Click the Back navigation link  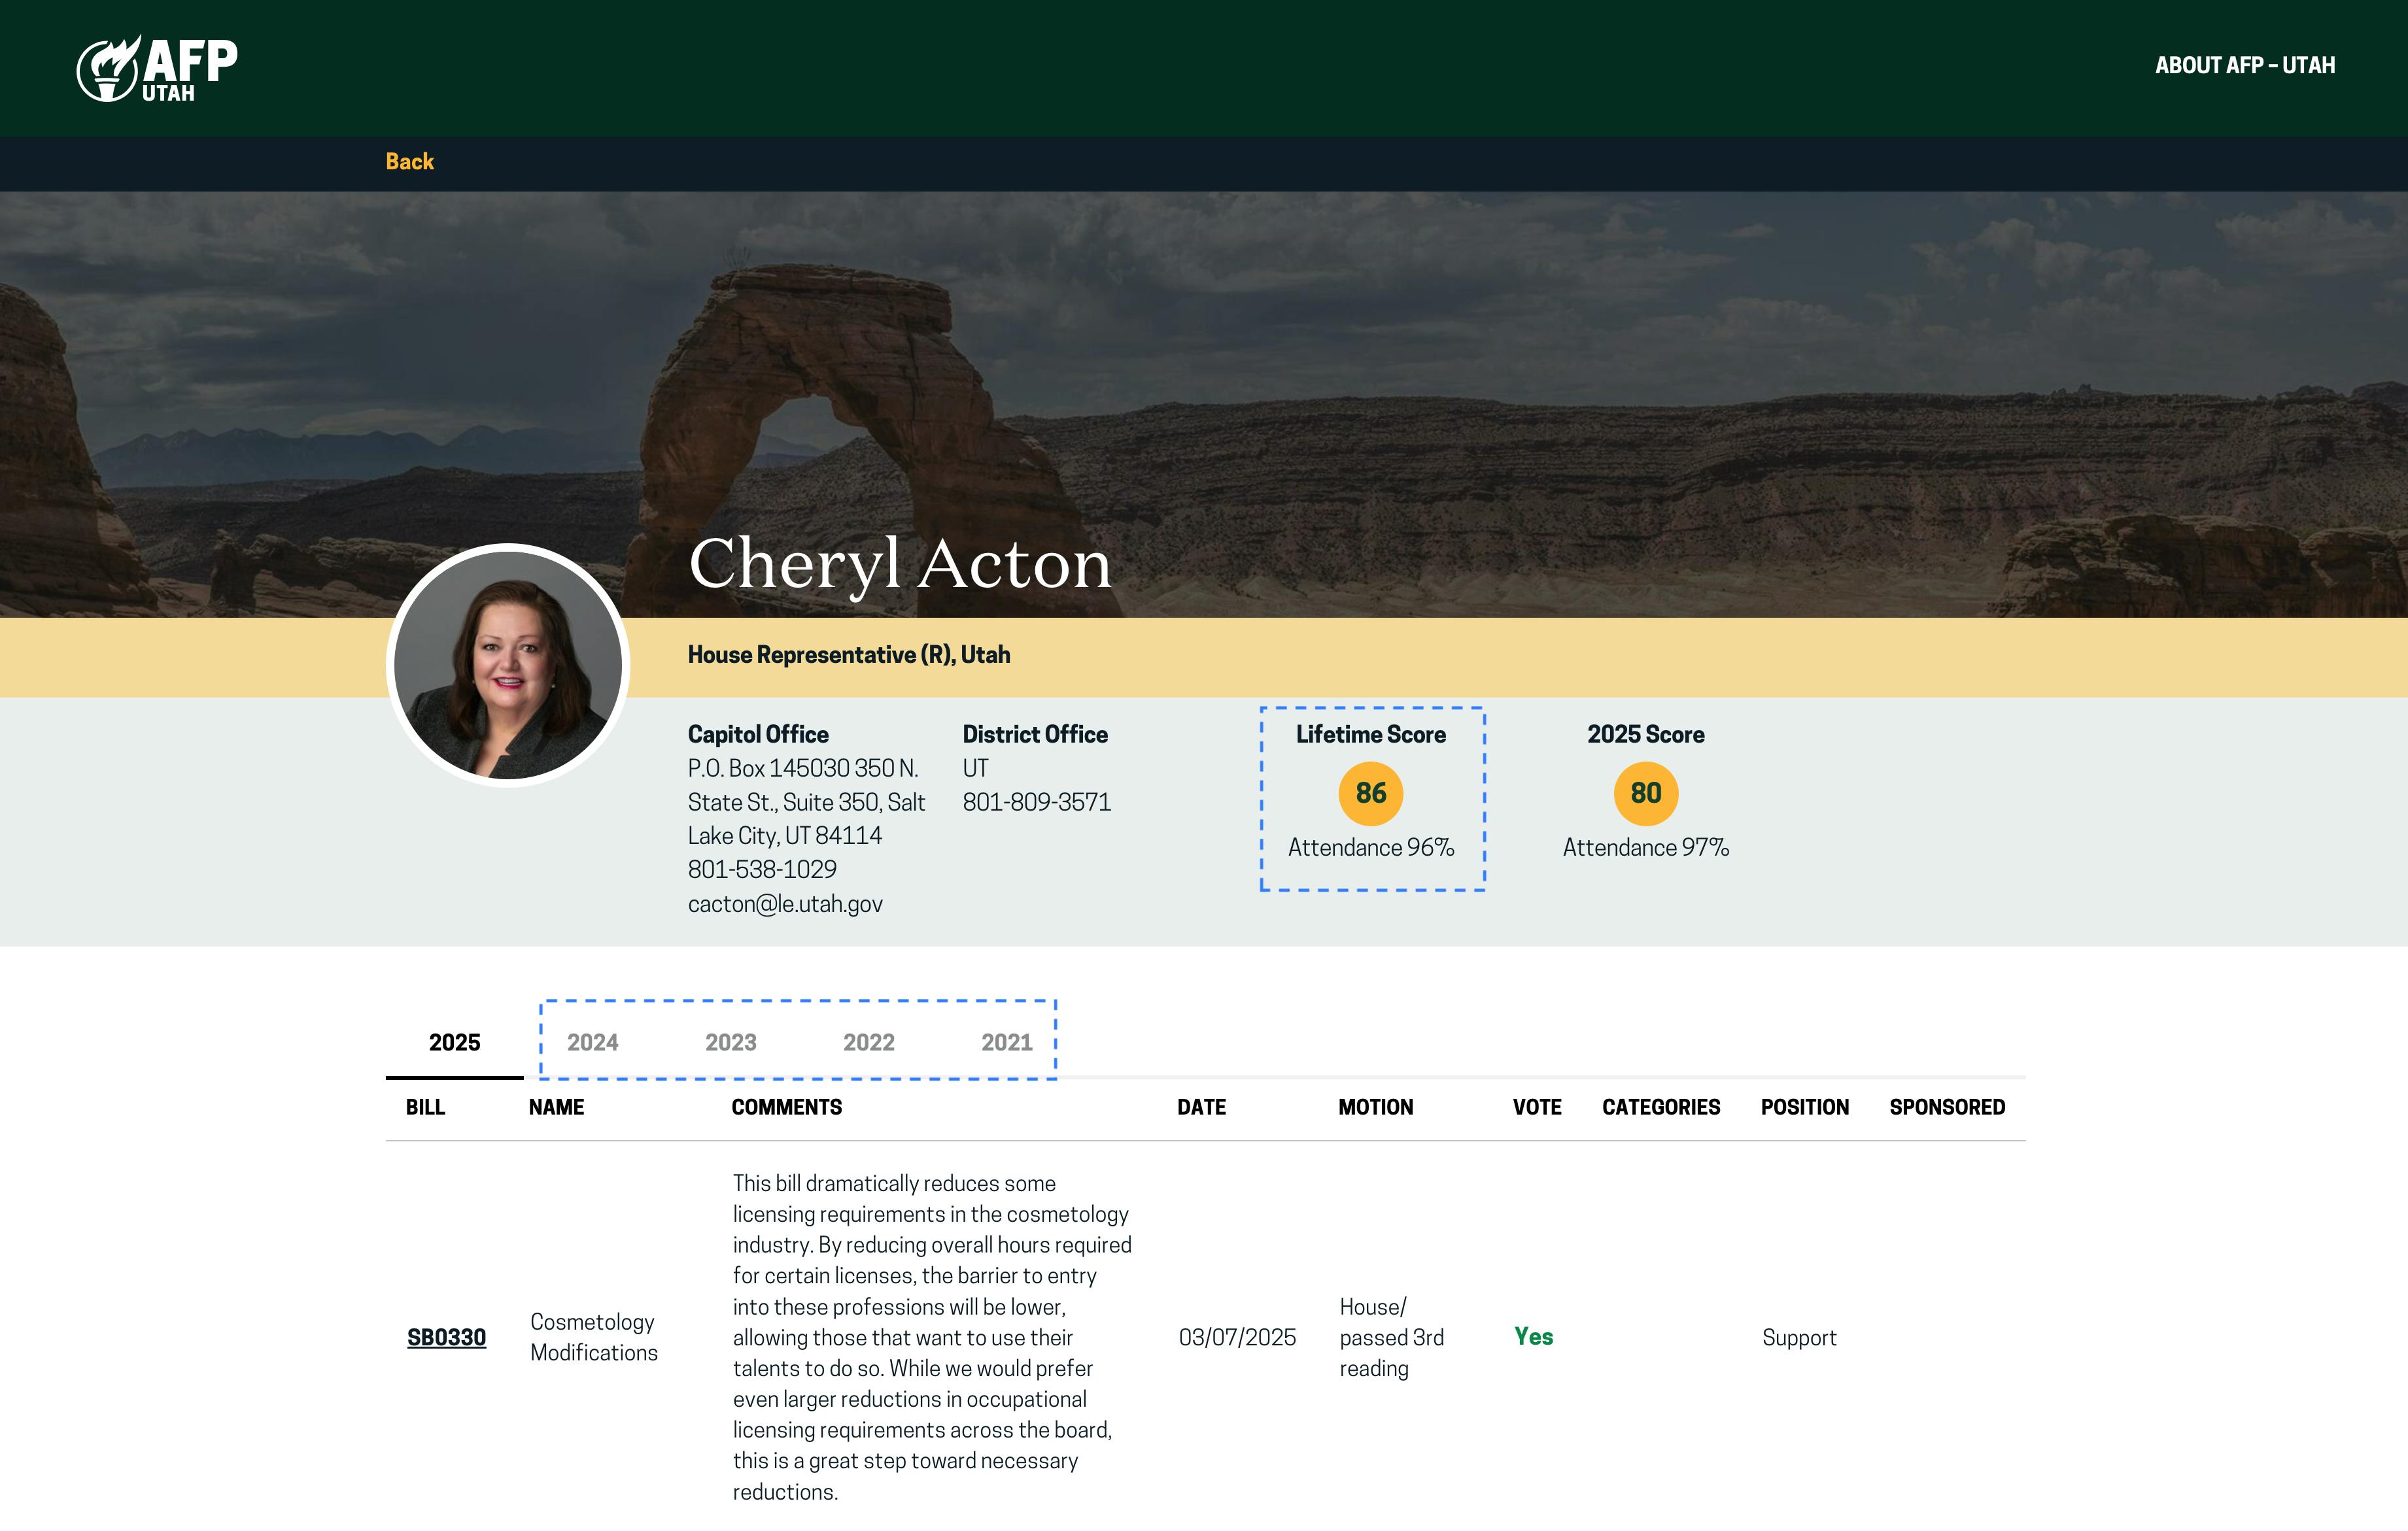coord(409,161)
